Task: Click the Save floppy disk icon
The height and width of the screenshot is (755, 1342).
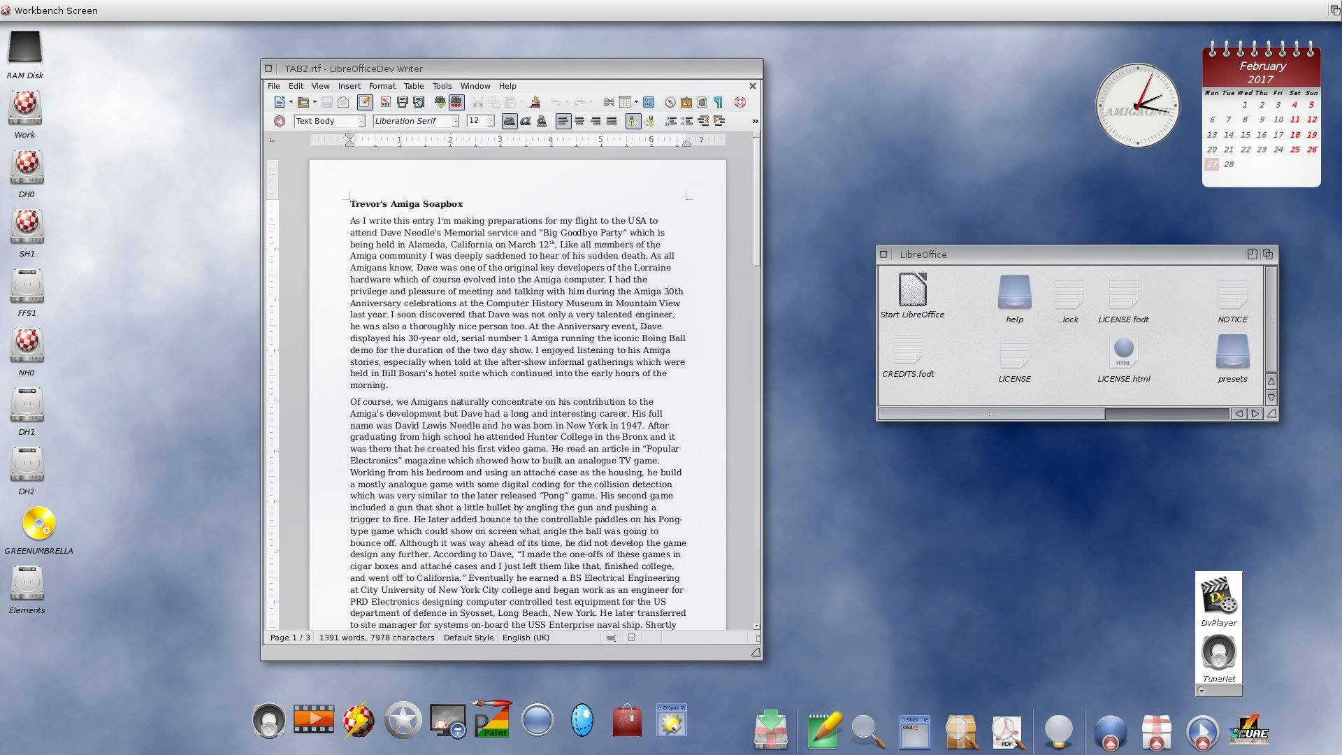Action: click(x=326, y=102)
